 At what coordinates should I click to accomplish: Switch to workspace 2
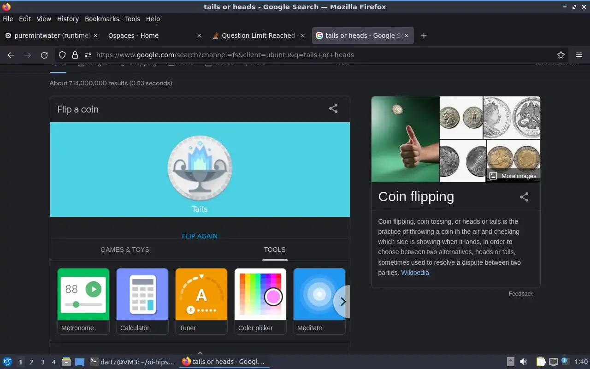(32, 362)
